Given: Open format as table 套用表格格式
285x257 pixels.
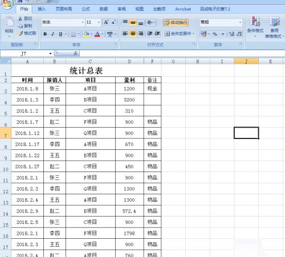Looking at the screenshot, I should (x=274, y=27).
